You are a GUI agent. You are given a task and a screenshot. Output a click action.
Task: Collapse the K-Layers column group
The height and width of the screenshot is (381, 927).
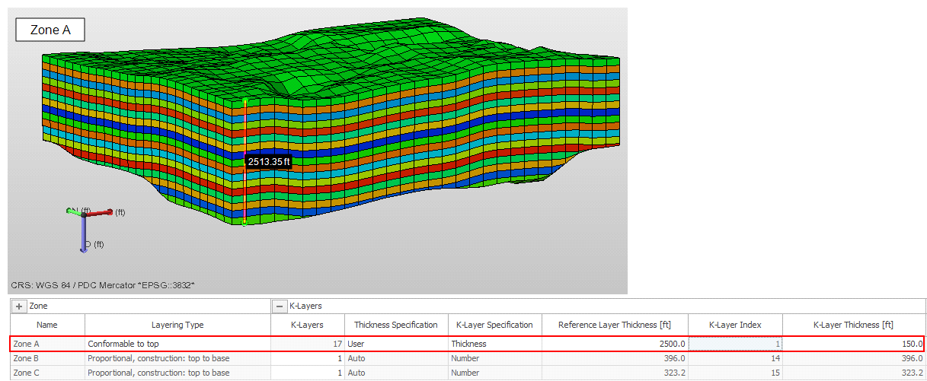click(280, 306)
